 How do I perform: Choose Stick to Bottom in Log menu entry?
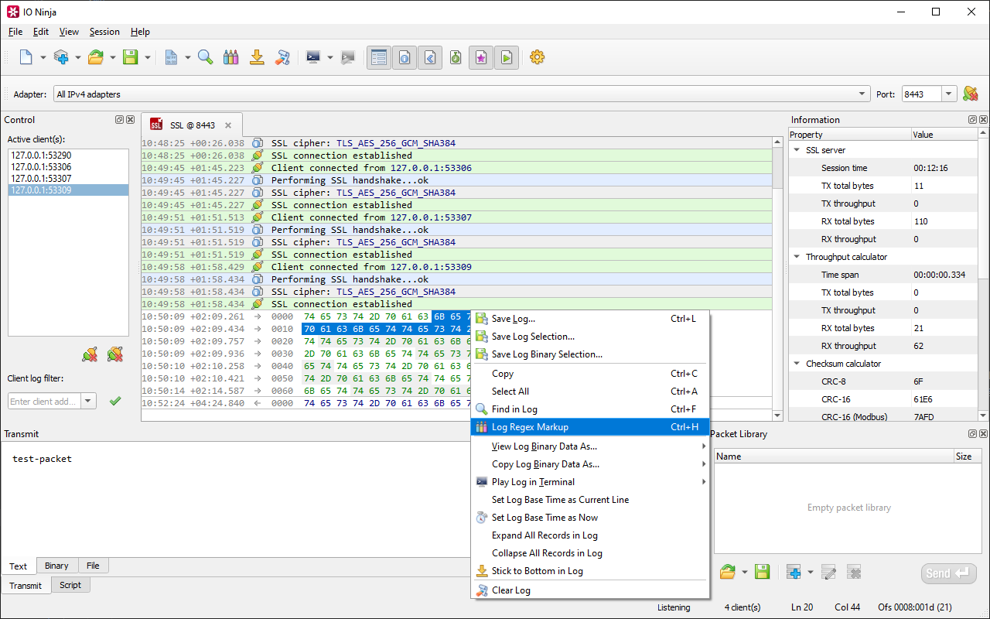pyautogui.click(x=590, y=571)
